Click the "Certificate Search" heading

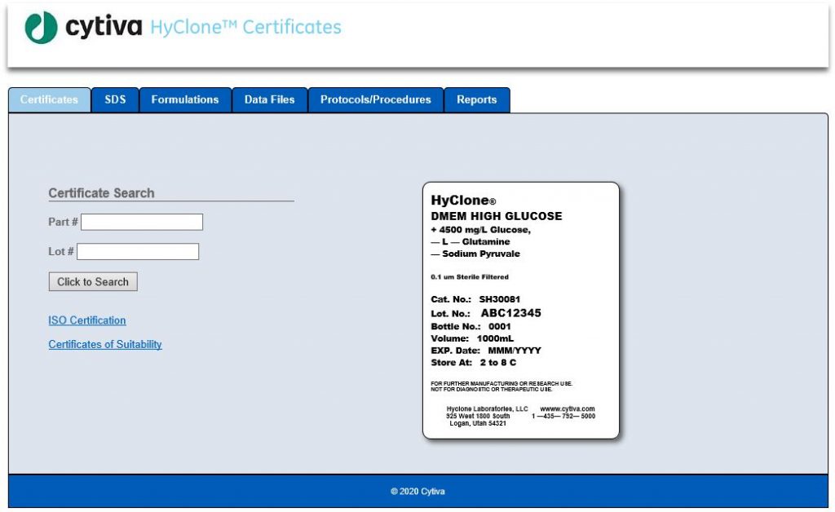pyautogui.click(x=101, y=193)
